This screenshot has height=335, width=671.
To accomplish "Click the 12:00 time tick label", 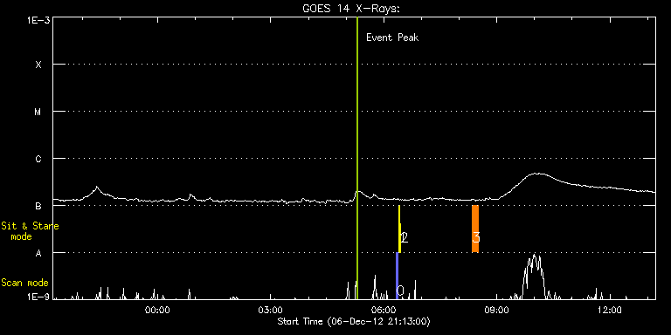I will [609, 310].
